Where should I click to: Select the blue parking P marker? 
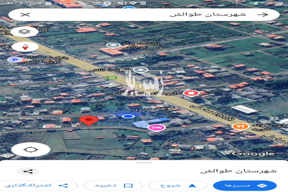[15, 60]
